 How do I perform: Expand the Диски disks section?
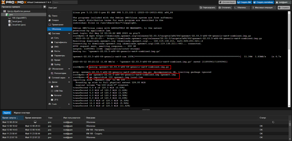tap(69, 82)
